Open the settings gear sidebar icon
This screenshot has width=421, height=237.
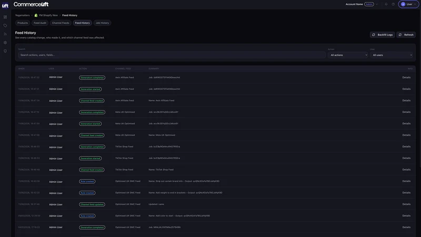coord(5,43)
